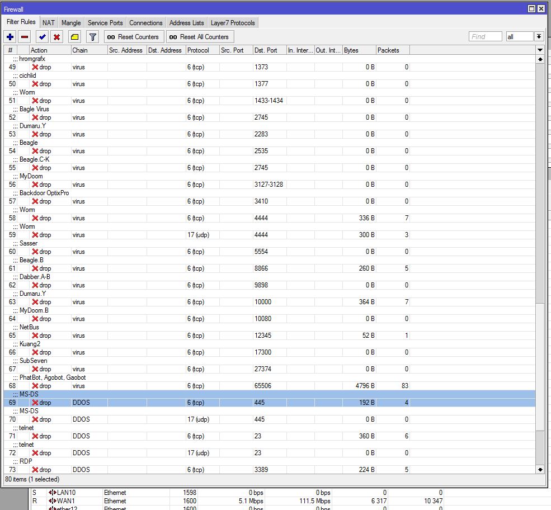
Task: Open the Address Lists tab
Action: point(187,23)
